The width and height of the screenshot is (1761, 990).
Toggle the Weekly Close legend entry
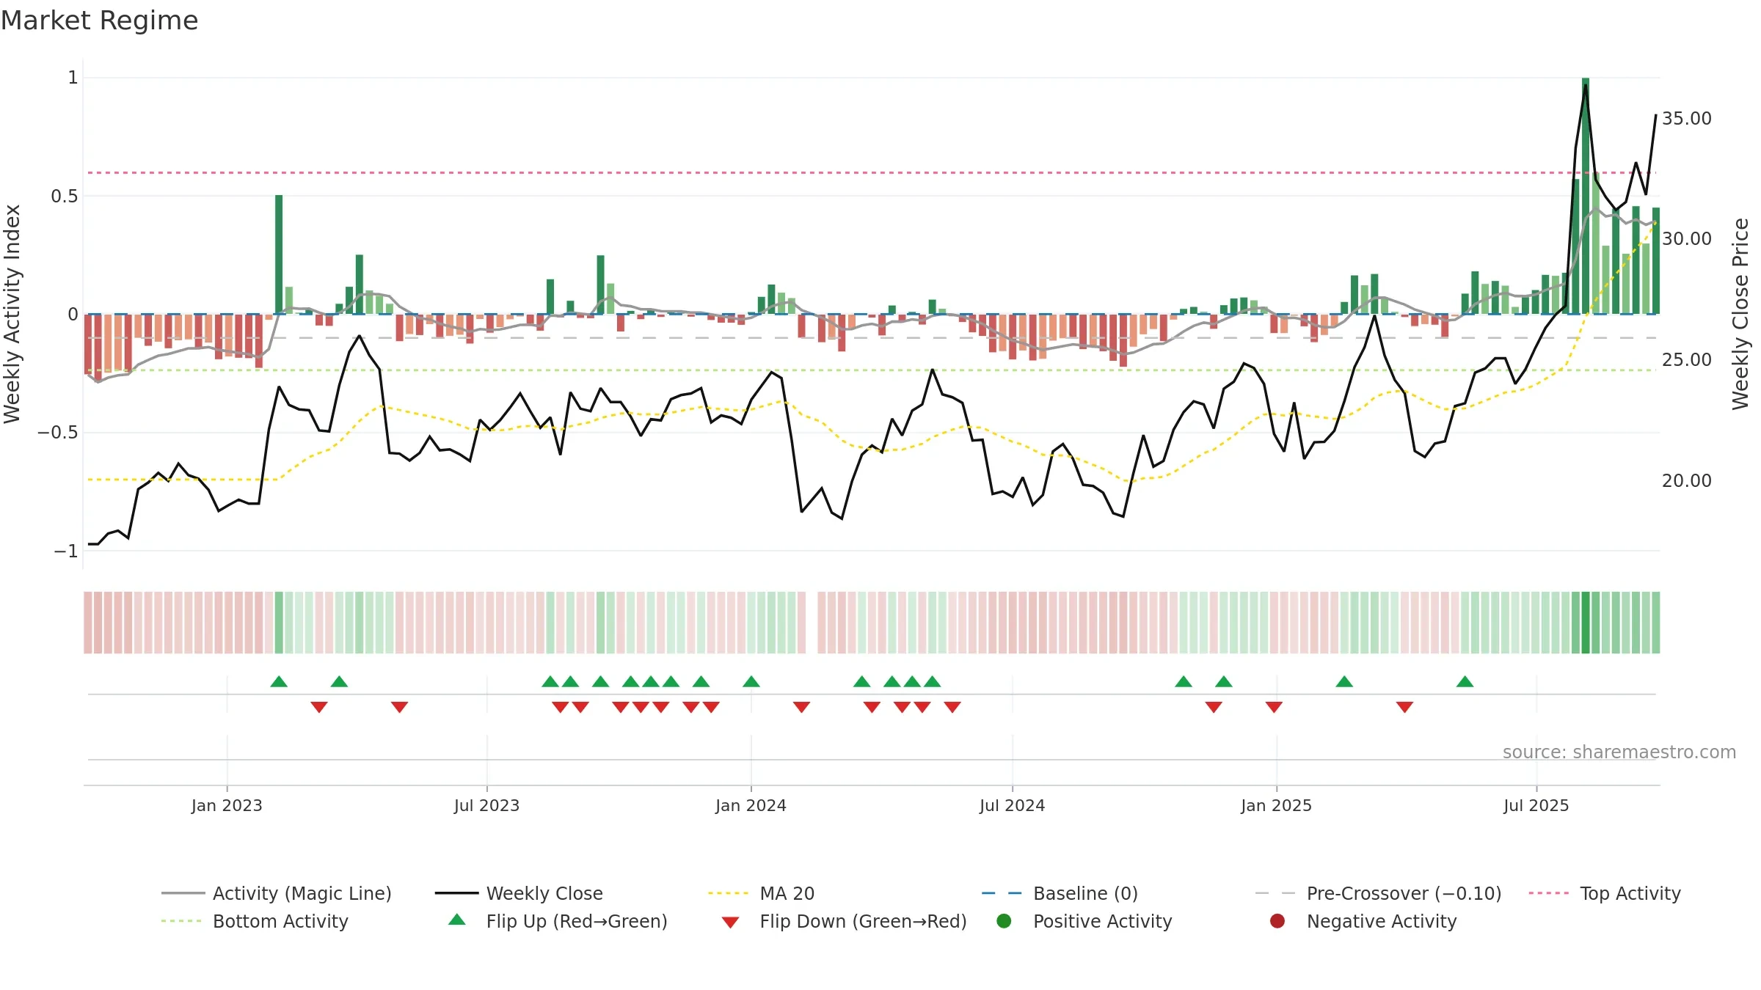tap(519, 893)
